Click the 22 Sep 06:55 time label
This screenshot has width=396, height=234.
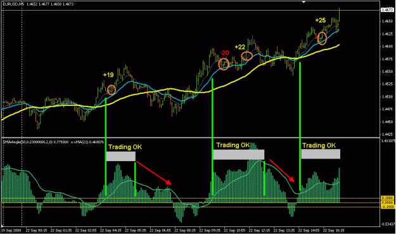(160, 230)
